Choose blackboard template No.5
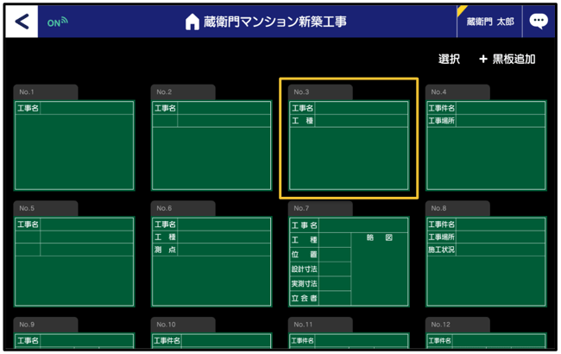 (74, 262)
